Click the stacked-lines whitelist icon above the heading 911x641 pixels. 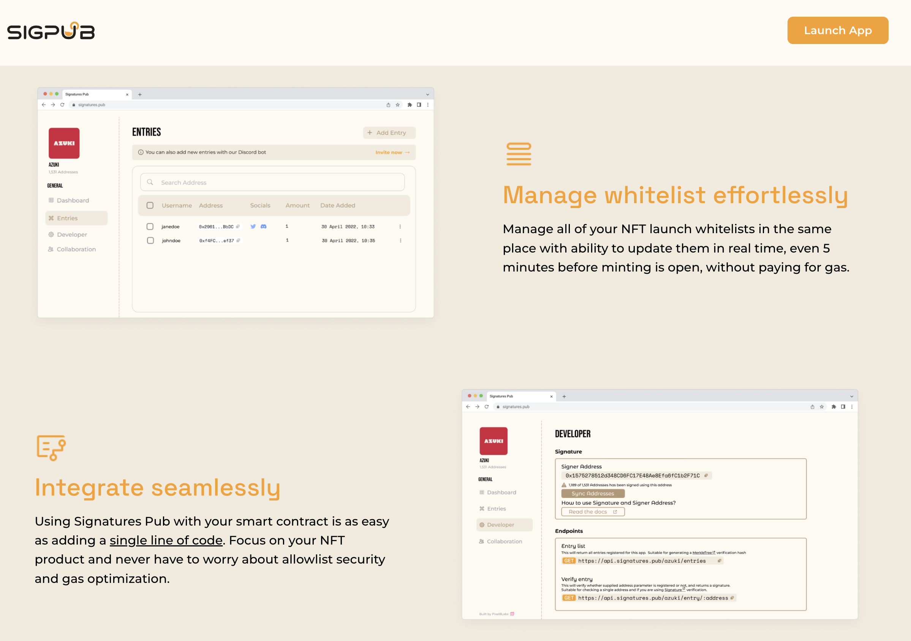[519, 154]
